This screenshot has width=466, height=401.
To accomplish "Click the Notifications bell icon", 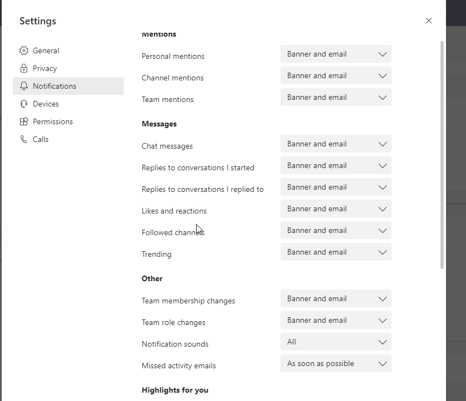I will (x=23, y=86).
